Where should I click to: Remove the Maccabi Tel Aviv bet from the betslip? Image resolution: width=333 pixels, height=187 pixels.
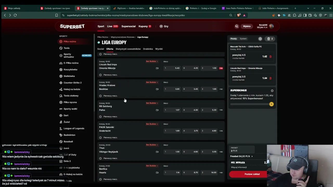point(271,56)
